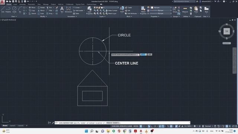
Task: Expand the Annotation panel
Action: pos(72,16)
